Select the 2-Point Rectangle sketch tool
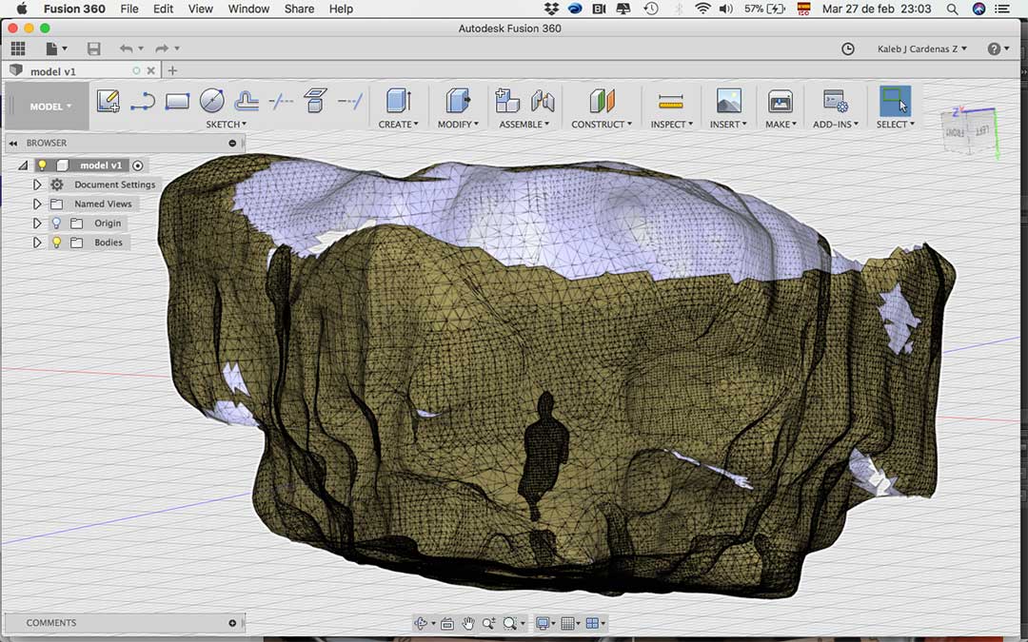 pyautogui.click(x=177, y=101)
